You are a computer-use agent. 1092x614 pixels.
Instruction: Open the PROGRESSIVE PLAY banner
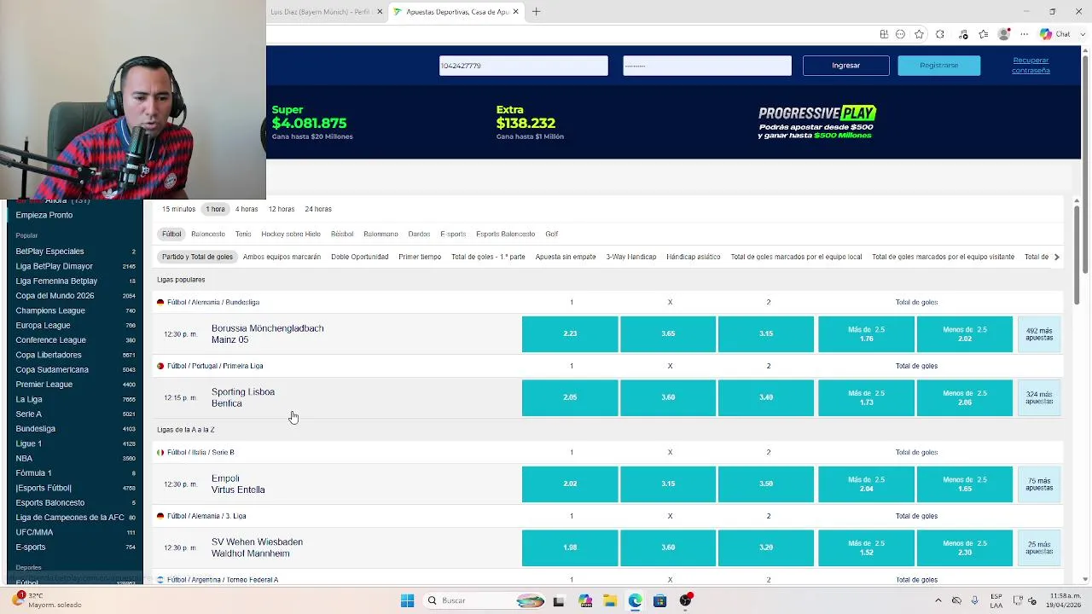(816, 123)
